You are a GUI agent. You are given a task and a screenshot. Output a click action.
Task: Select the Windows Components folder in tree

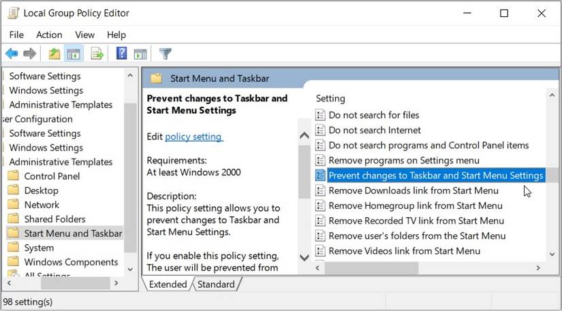71,262
